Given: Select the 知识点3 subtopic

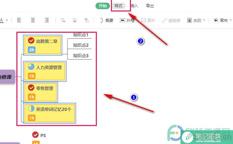Looking at the screenshot, I should click(x=81, y=56).
